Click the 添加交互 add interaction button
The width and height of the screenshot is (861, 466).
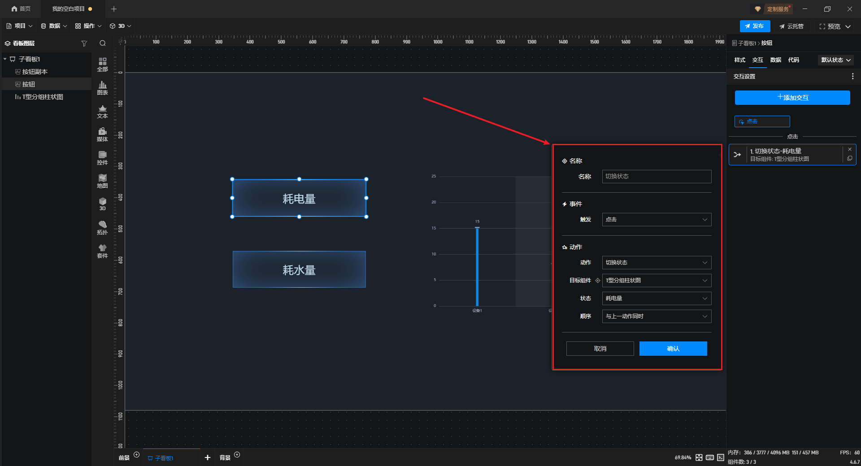(x=792, y=98)
